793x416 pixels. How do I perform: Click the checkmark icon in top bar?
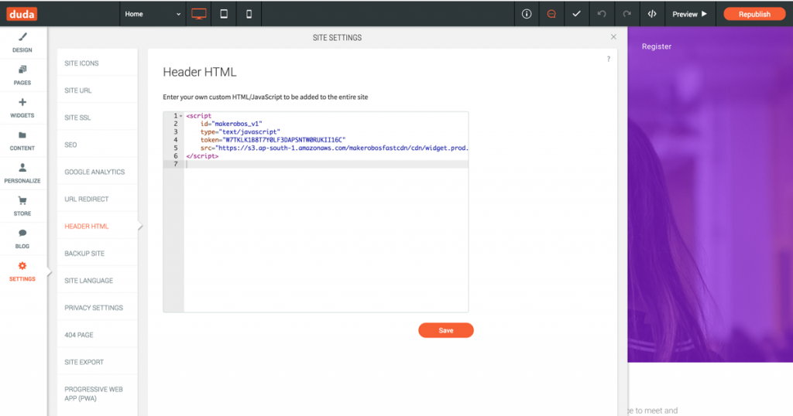pos(576,14)
